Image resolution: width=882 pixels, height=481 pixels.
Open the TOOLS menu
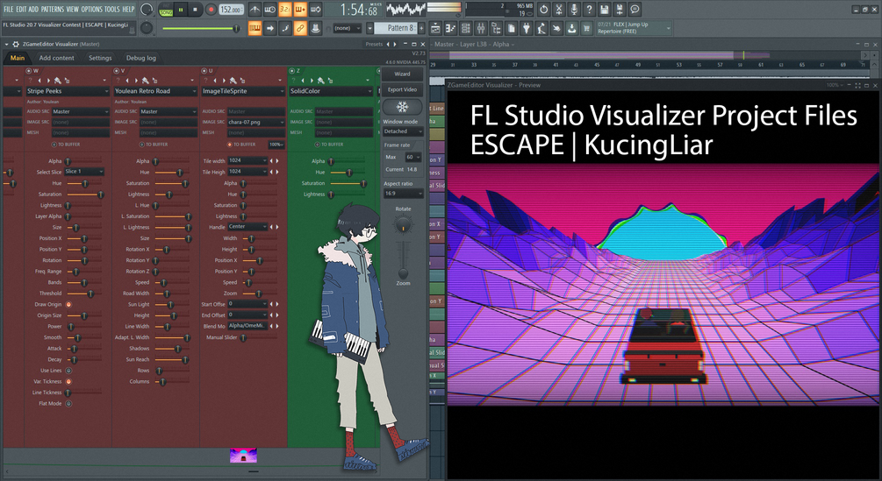point(112,9)
